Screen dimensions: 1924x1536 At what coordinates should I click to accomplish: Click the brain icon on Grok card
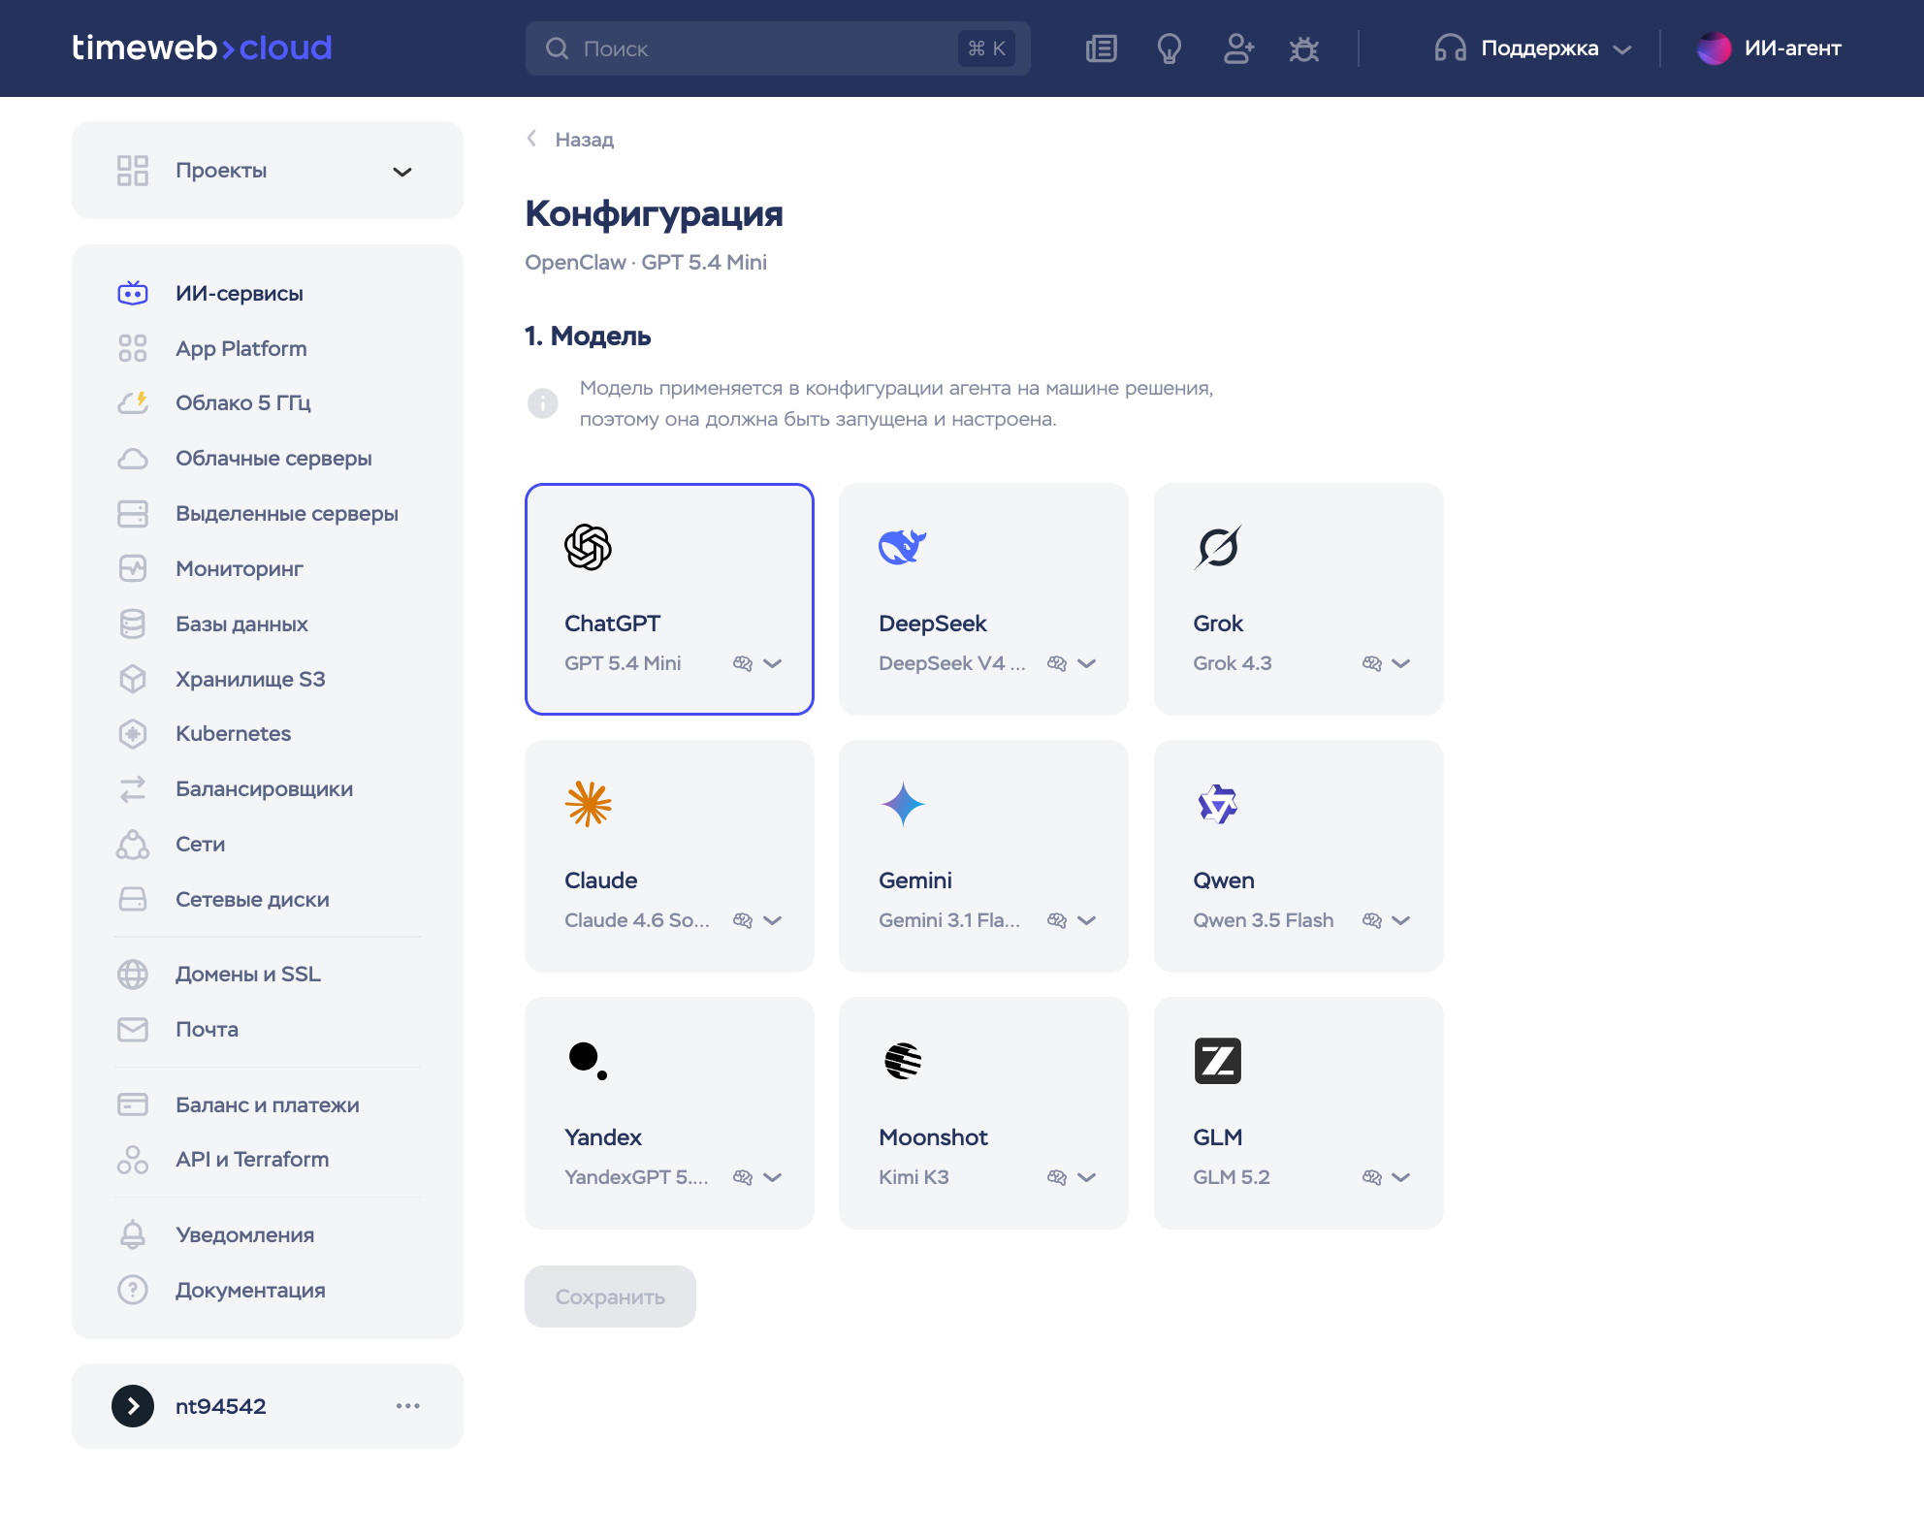tap(1372, 663)
